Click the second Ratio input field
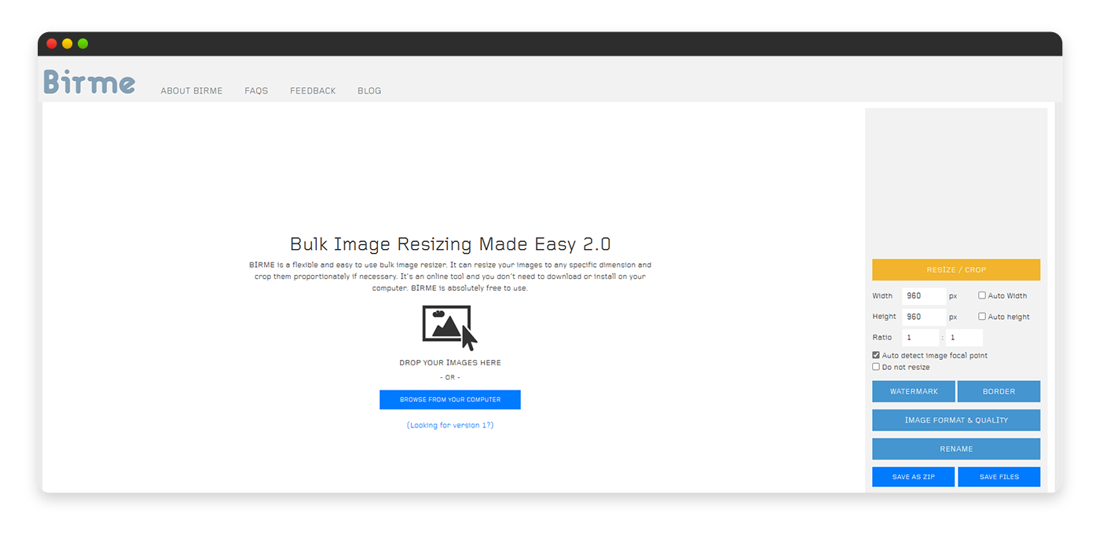1100x550 pixels. 964,337
